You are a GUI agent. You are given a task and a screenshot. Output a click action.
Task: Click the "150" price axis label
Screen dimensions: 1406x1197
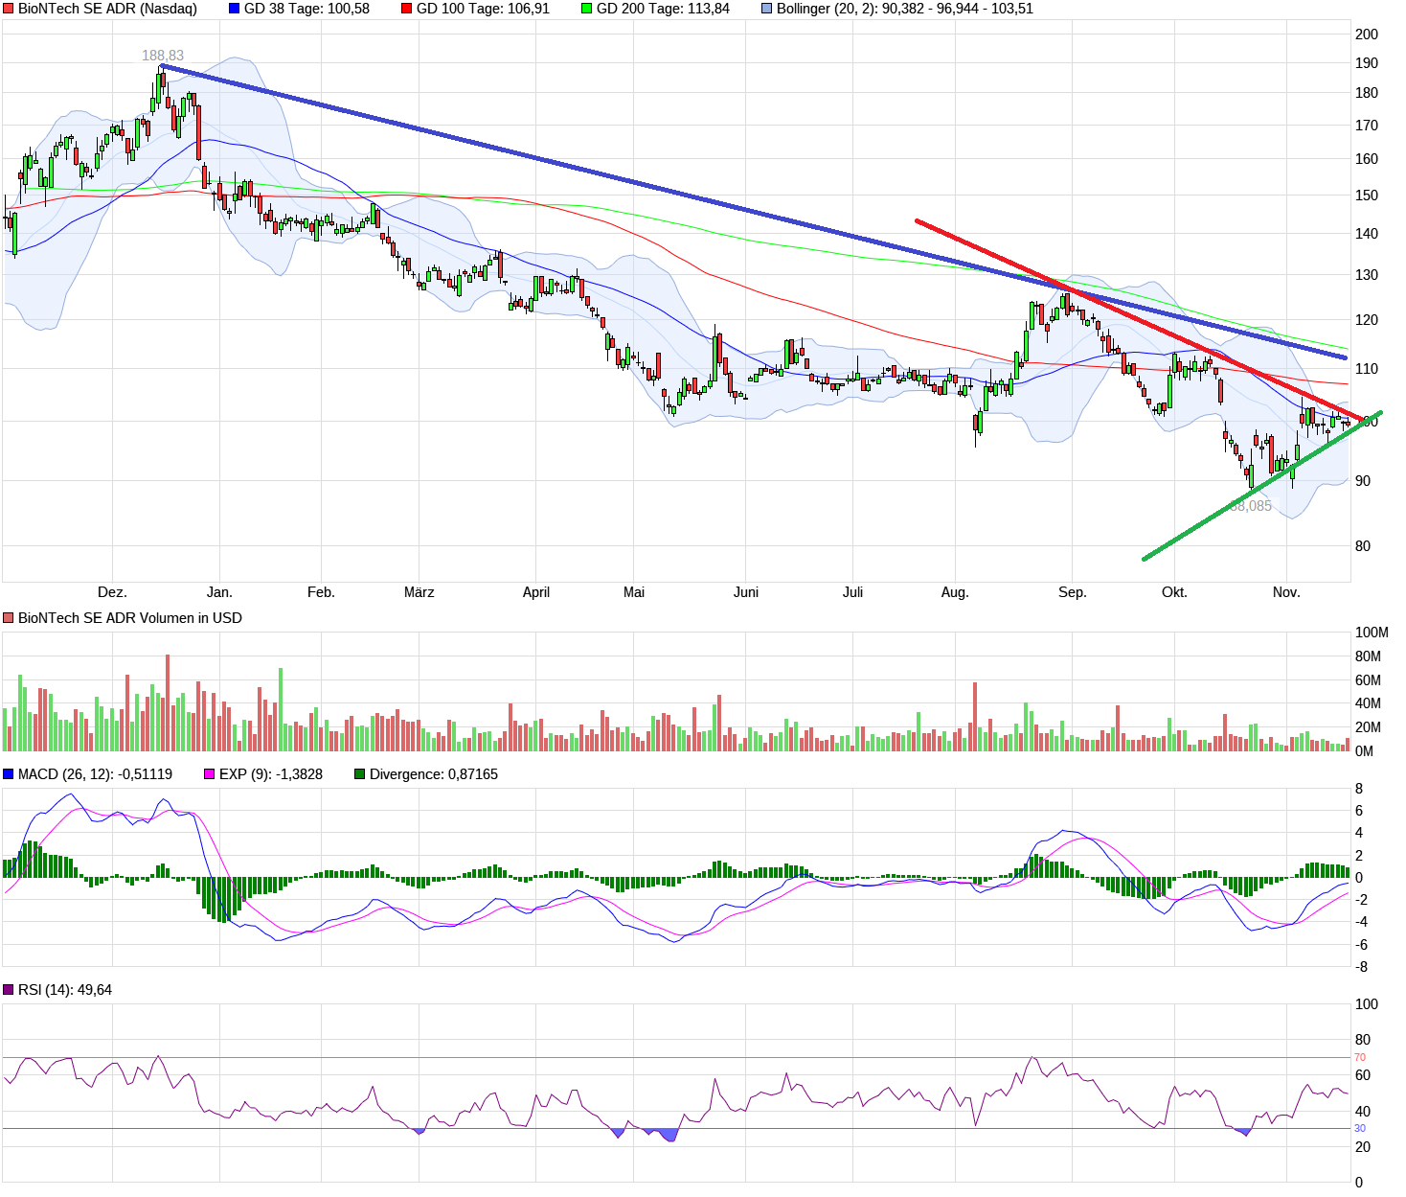(1367, 196)
